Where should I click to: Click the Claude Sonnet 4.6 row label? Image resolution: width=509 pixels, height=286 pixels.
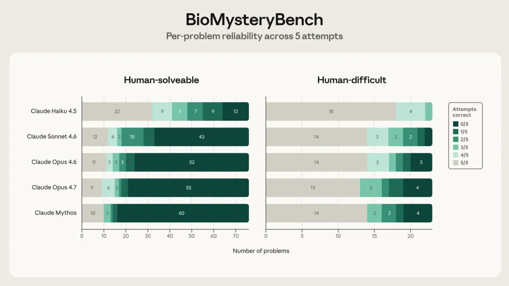click(52, 136)
